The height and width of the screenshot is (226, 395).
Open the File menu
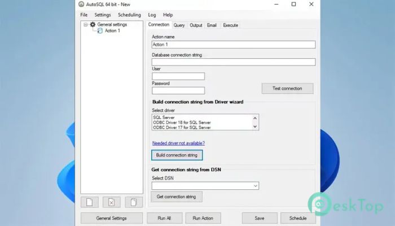84,15
